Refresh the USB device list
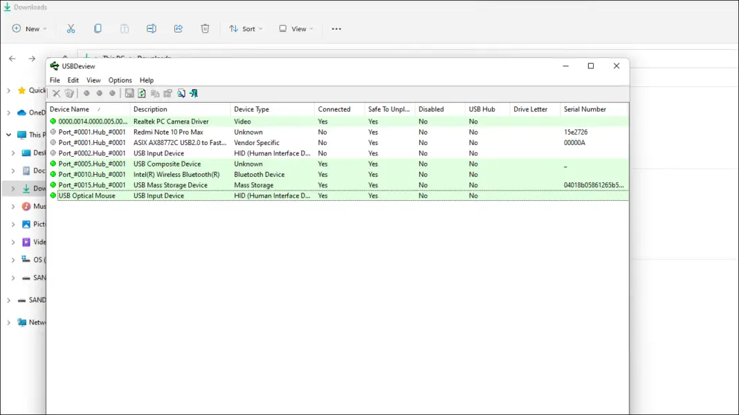Viewport: 739px width, 415px height. tap(143, 93)
